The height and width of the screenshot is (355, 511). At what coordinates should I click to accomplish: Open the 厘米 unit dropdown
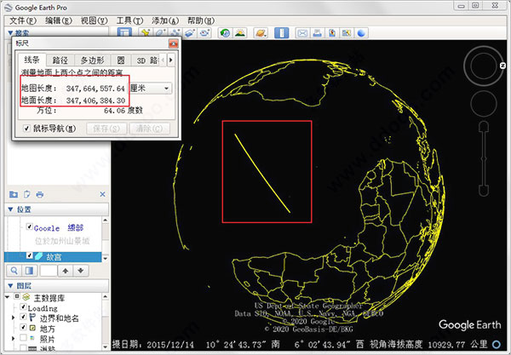[151, 89]
